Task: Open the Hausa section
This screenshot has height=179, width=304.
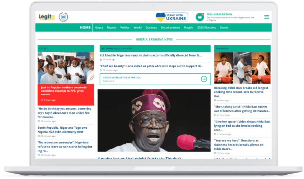Action: [x=99, y=28]
